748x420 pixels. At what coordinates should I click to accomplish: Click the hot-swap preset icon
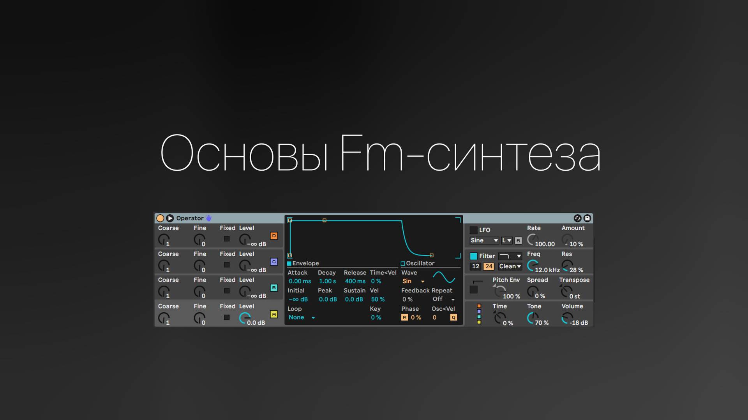click(x=577, y=218)
